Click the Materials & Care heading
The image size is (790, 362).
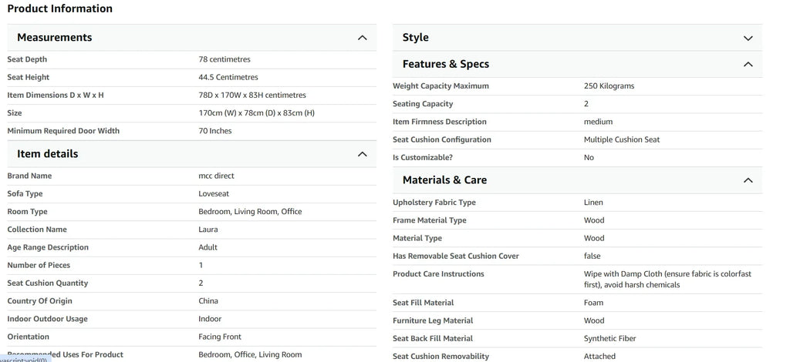tap(444, 180)
